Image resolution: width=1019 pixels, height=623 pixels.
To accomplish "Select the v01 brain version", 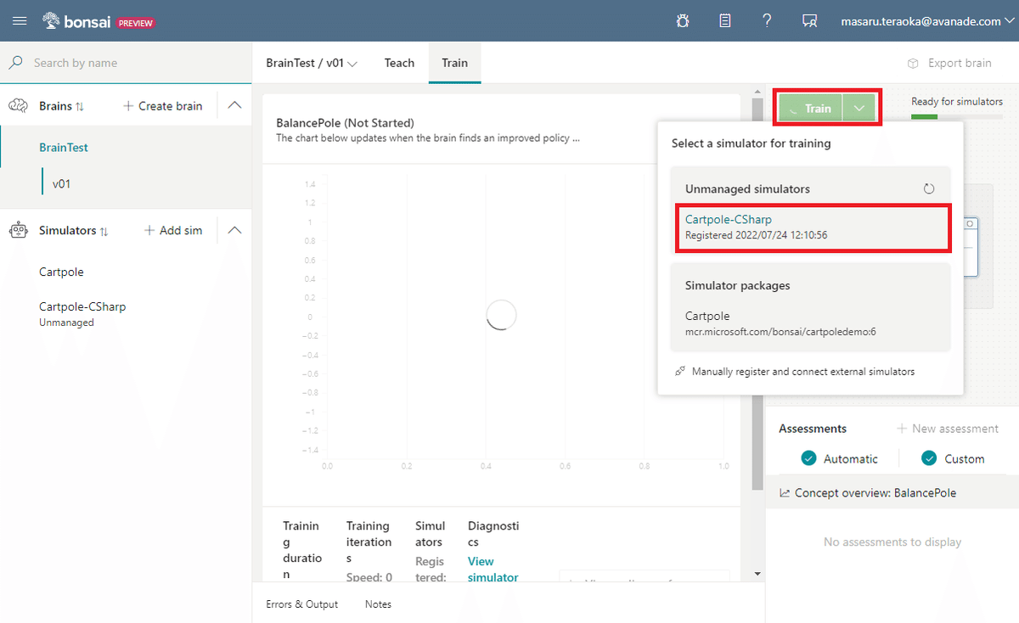I will (61, 183).
